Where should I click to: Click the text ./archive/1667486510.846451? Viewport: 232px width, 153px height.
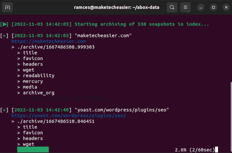click(56, 121)
